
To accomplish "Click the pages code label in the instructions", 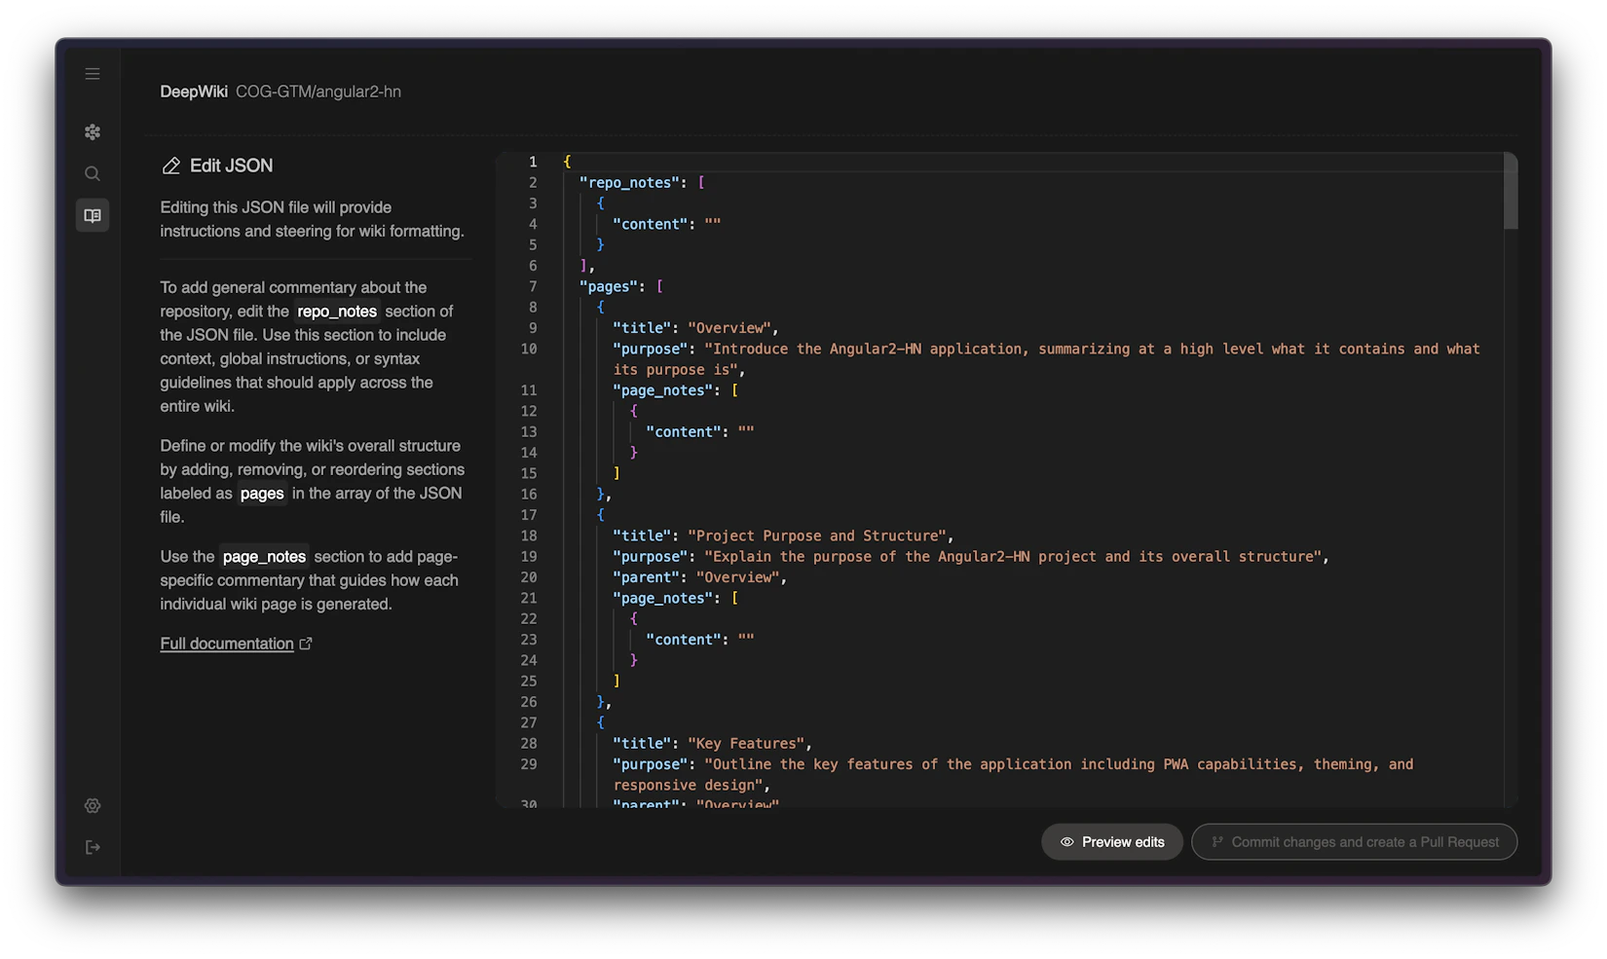I will click(262, 494).
